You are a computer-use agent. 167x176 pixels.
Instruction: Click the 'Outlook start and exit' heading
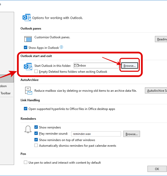36,56
